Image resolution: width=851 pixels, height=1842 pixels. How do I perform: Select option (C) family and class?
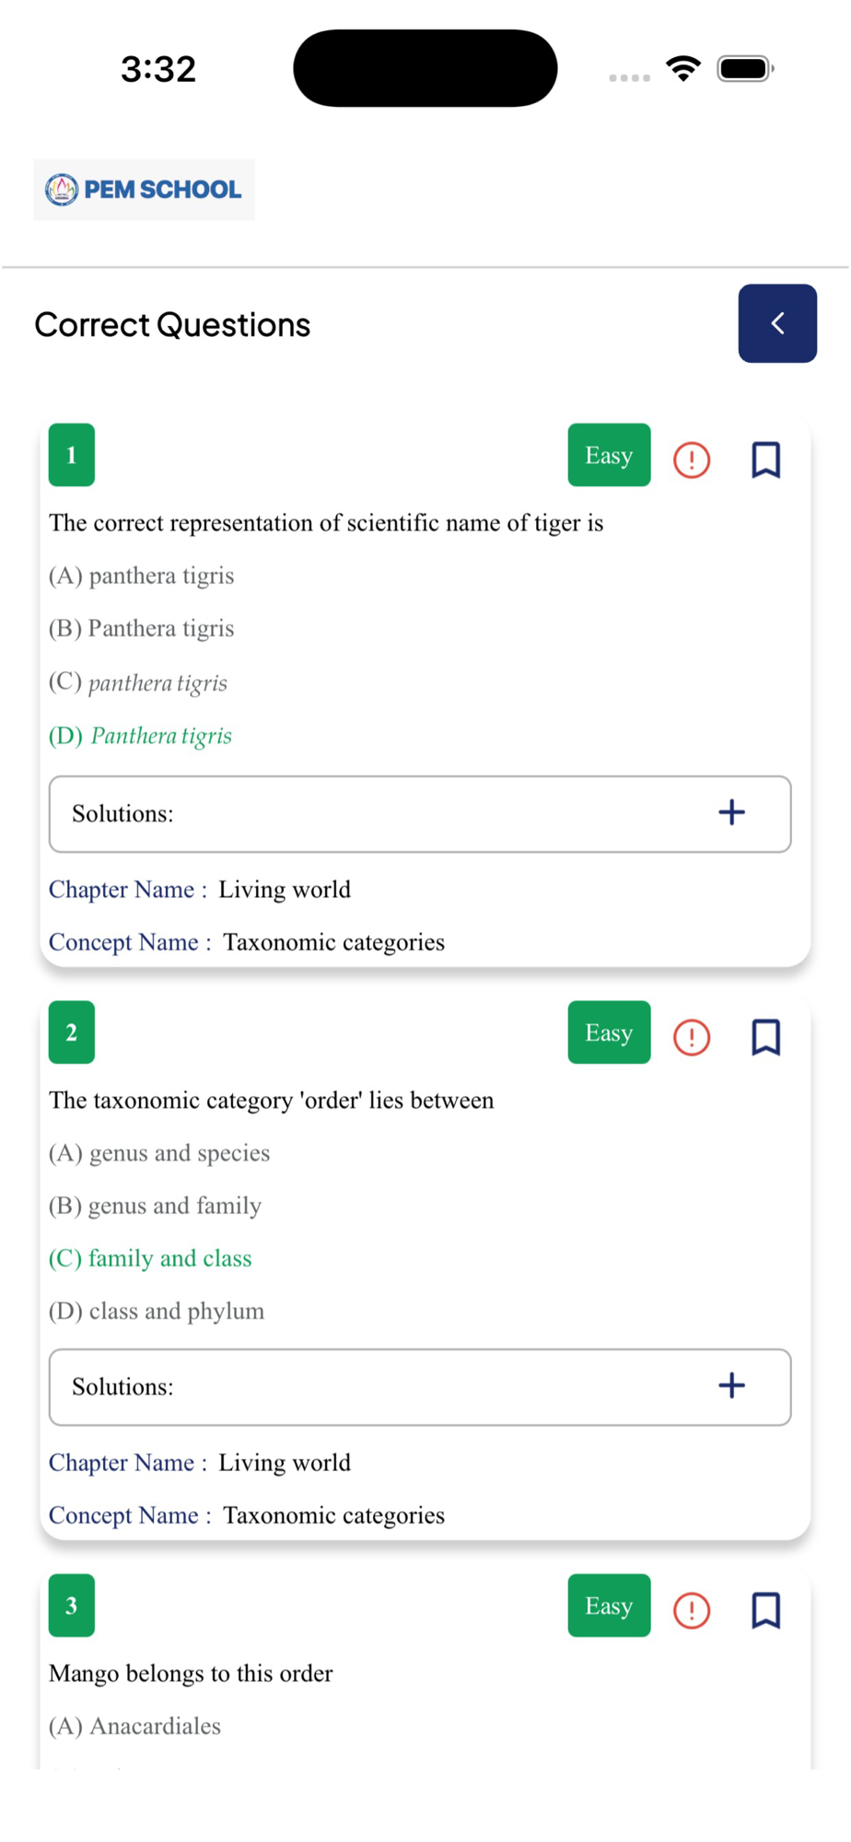(x=150, y=1258)
